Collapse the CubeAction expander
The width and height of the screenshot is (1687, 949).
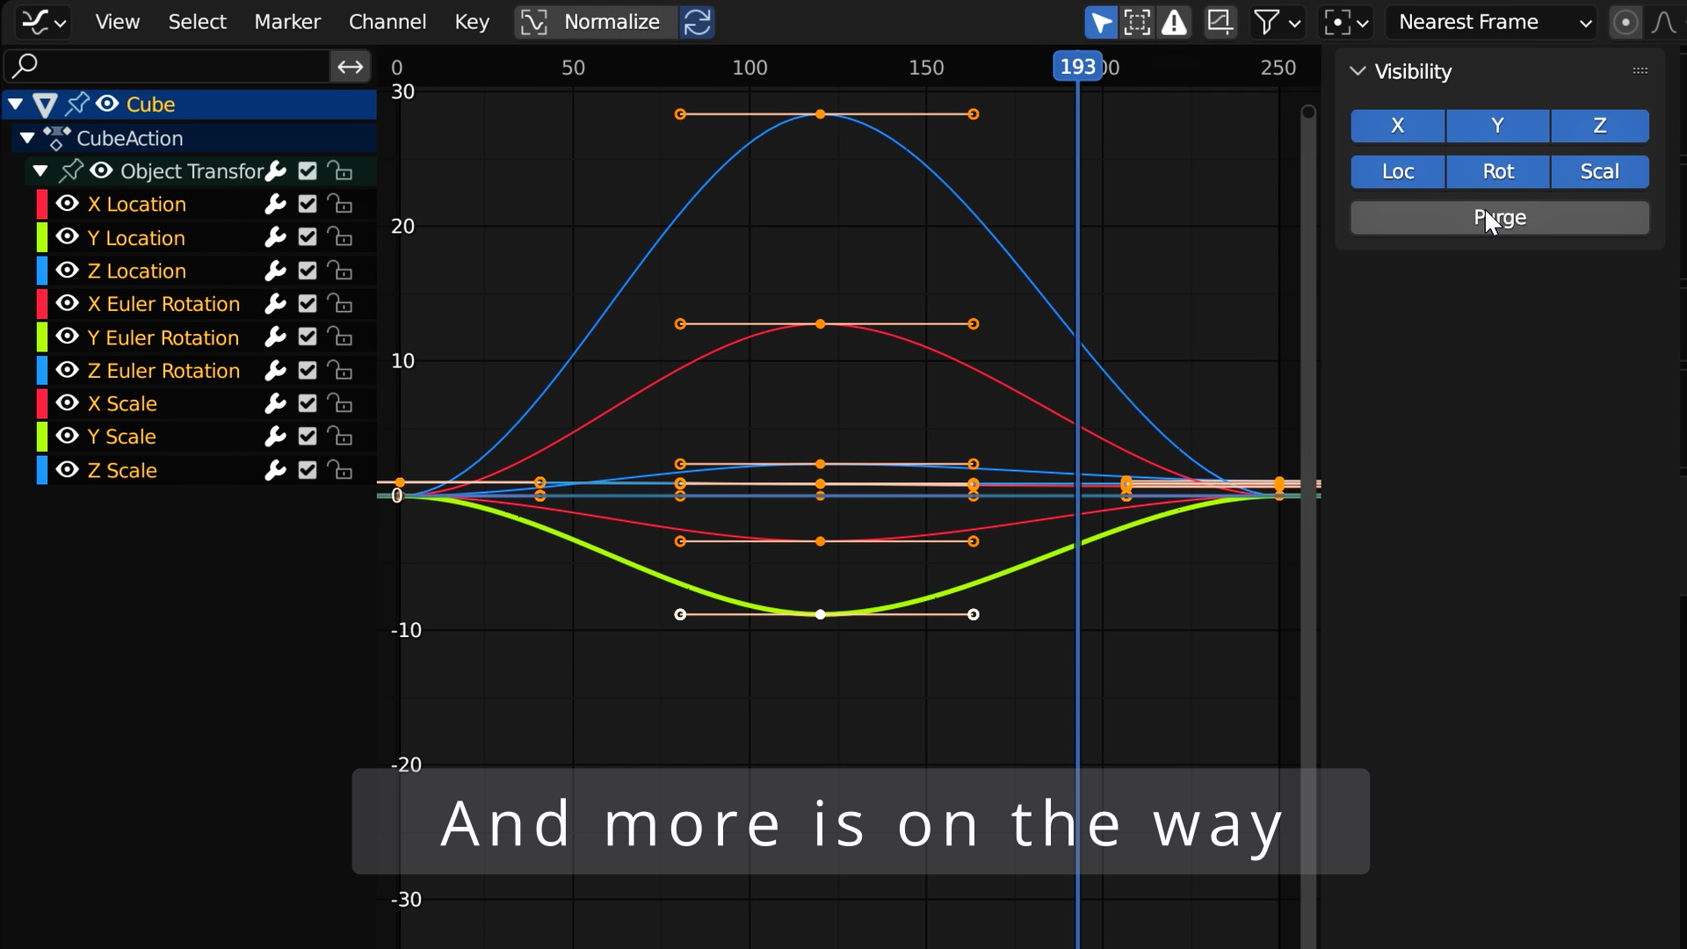(25, 138)
